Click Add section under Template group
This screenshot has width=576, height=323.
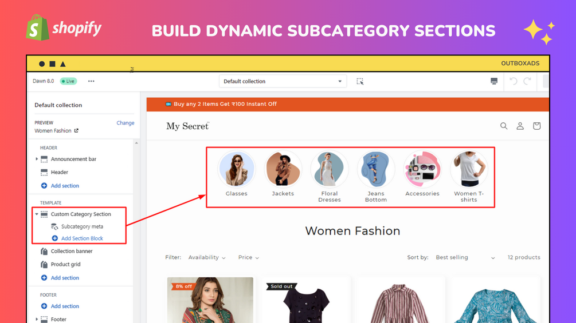click(65, 278)
